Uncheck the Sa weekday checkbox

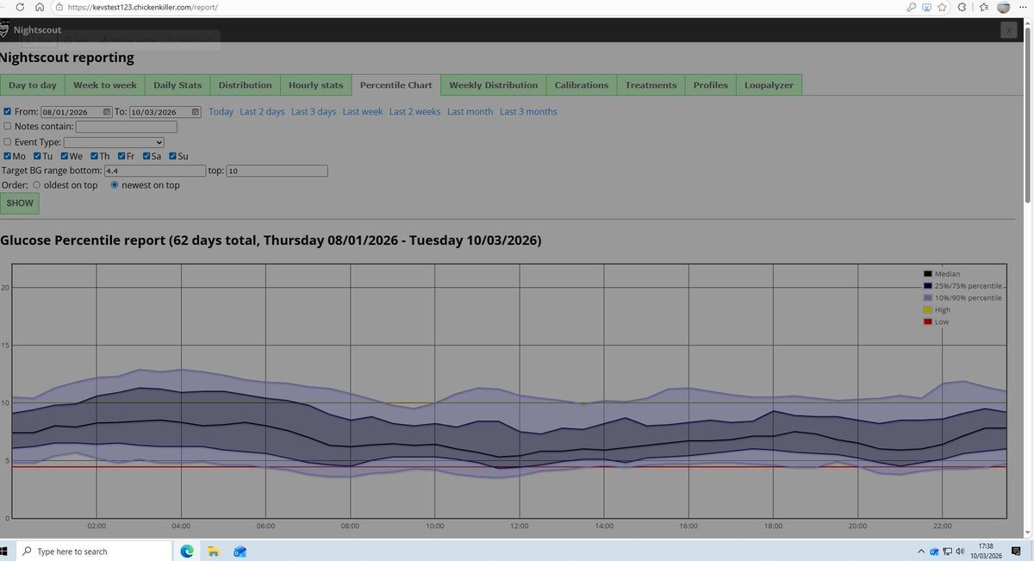(146, 156)
